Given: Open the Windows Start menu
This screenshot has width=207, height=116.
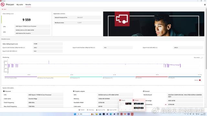Looking at the screenshot, I should click(75, 114).
